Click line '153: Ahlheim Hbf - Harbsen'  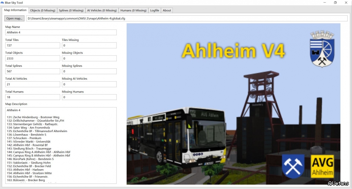pos(25,170)
